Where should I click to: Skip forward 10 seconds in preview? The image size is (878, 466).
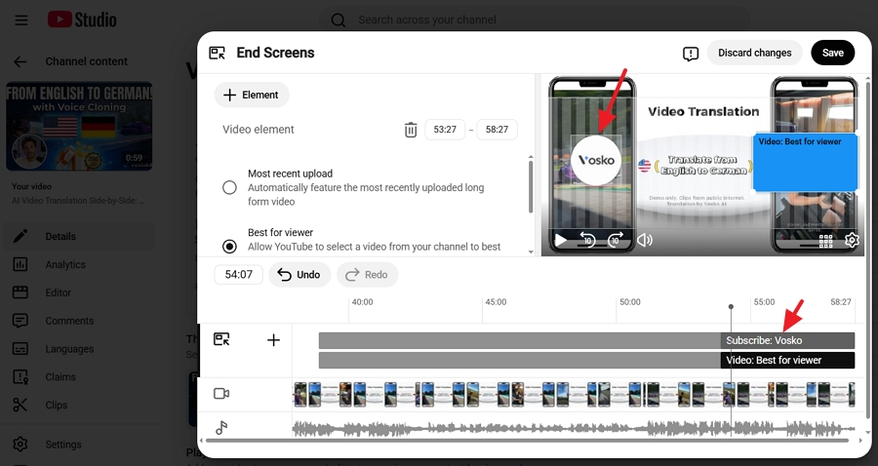click(x=615, y=240)
